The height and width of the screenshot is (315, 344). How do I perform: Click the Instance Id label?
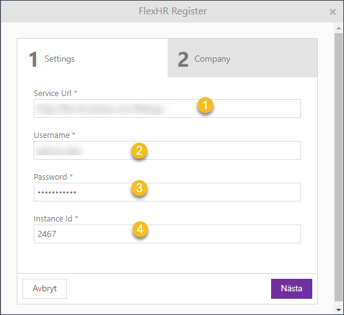tap(53, 219)
